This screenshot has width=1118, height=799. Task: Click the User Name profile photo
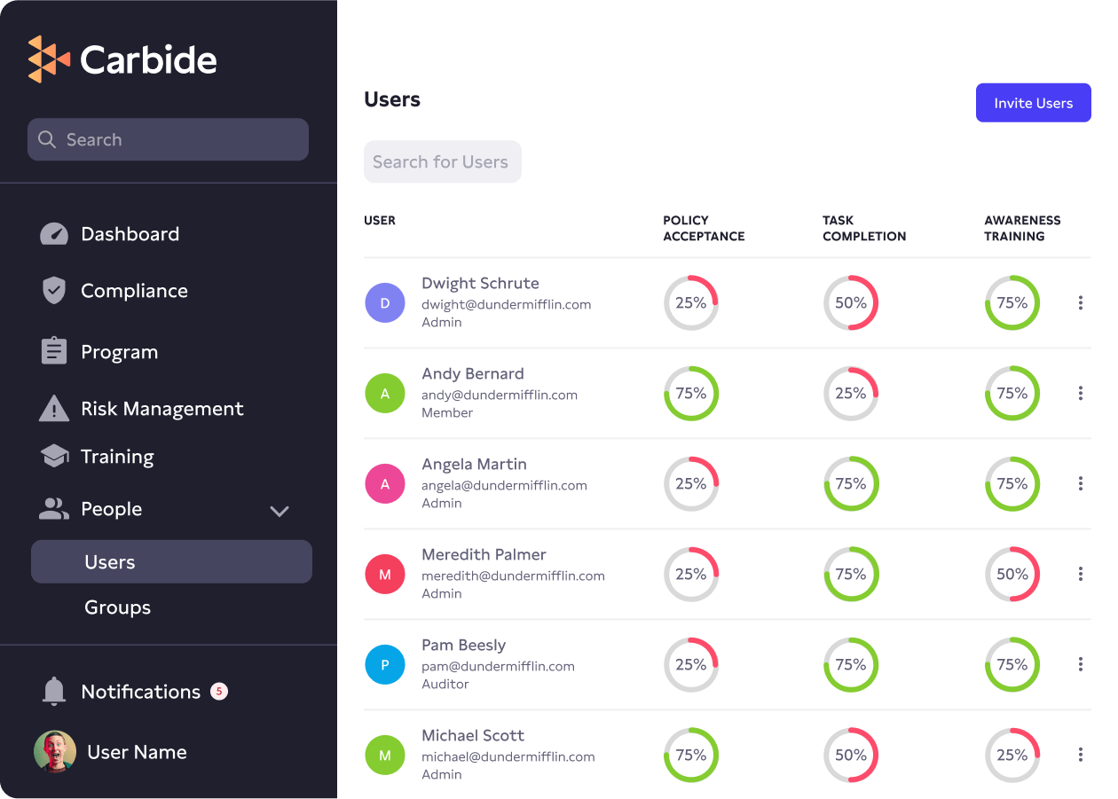point(55,752)
